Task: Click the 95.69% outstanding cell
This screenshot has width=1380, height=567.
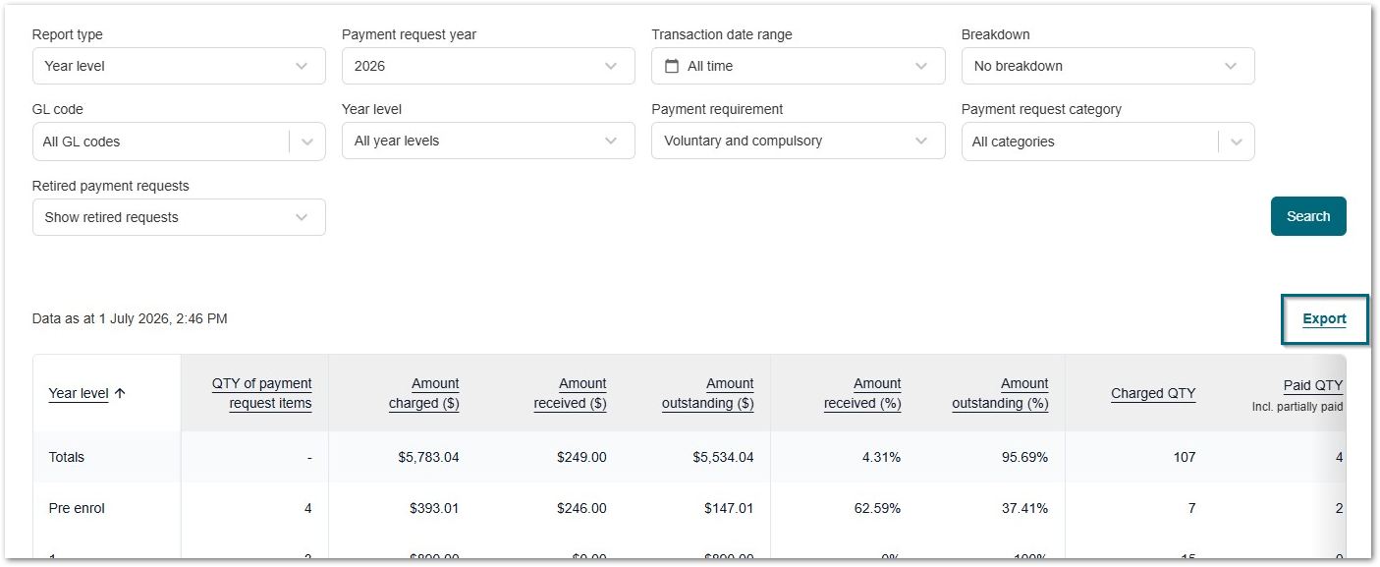Action: pyautogui.click(x=1023, y=457)
